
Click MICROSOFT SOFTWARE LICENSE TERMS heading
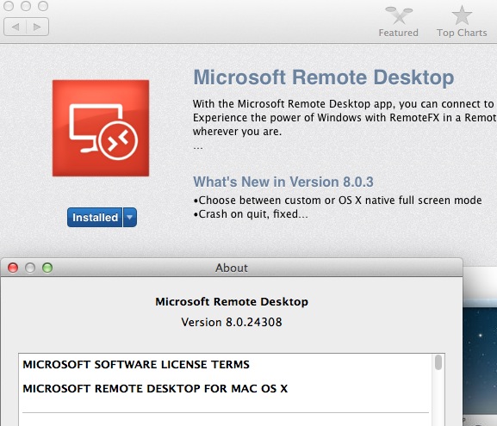pos(136,365)
